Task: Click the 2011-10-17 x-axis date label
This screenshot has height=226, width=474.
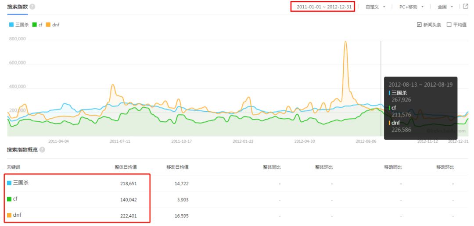Action: pos(182,141)
